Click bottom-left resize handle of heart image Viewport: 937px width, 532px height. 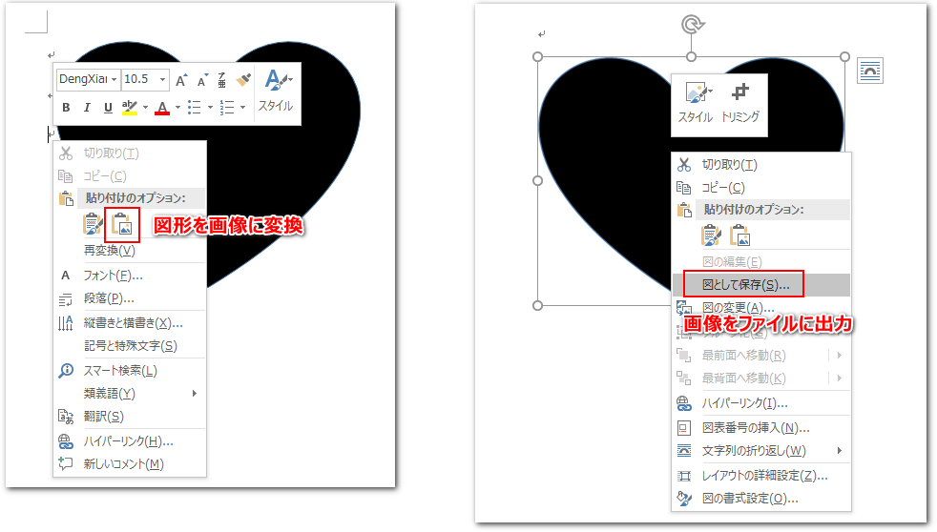537,306
